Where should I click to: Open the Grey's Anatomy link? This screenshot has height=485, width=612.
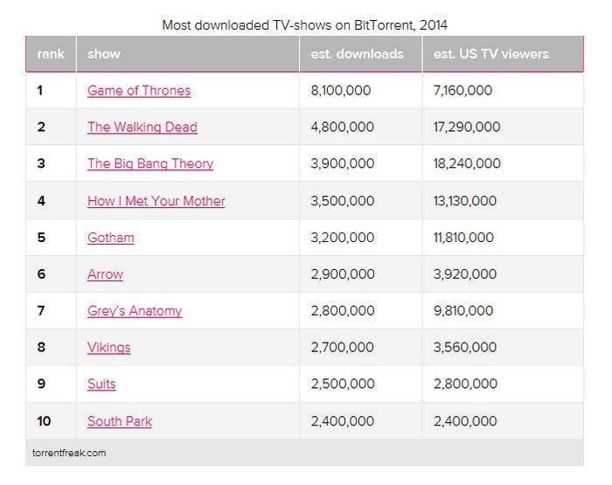click(135, 310)
